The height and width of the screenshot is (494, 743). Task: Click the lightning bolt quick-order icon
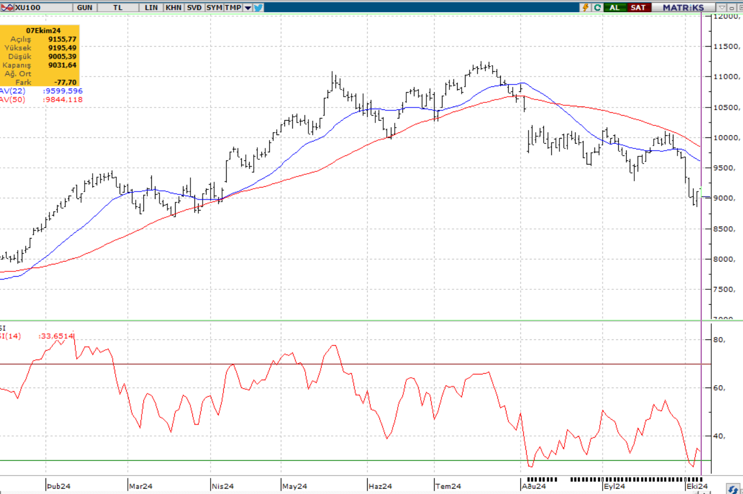click(x=586, y=7)
